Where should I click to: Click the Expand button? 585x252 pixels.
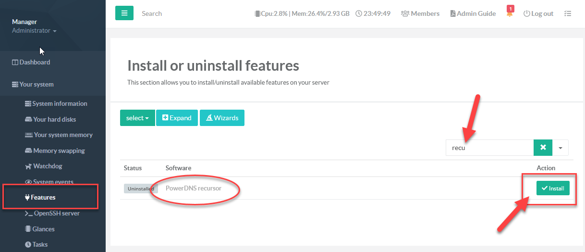(x=177, y=118)
